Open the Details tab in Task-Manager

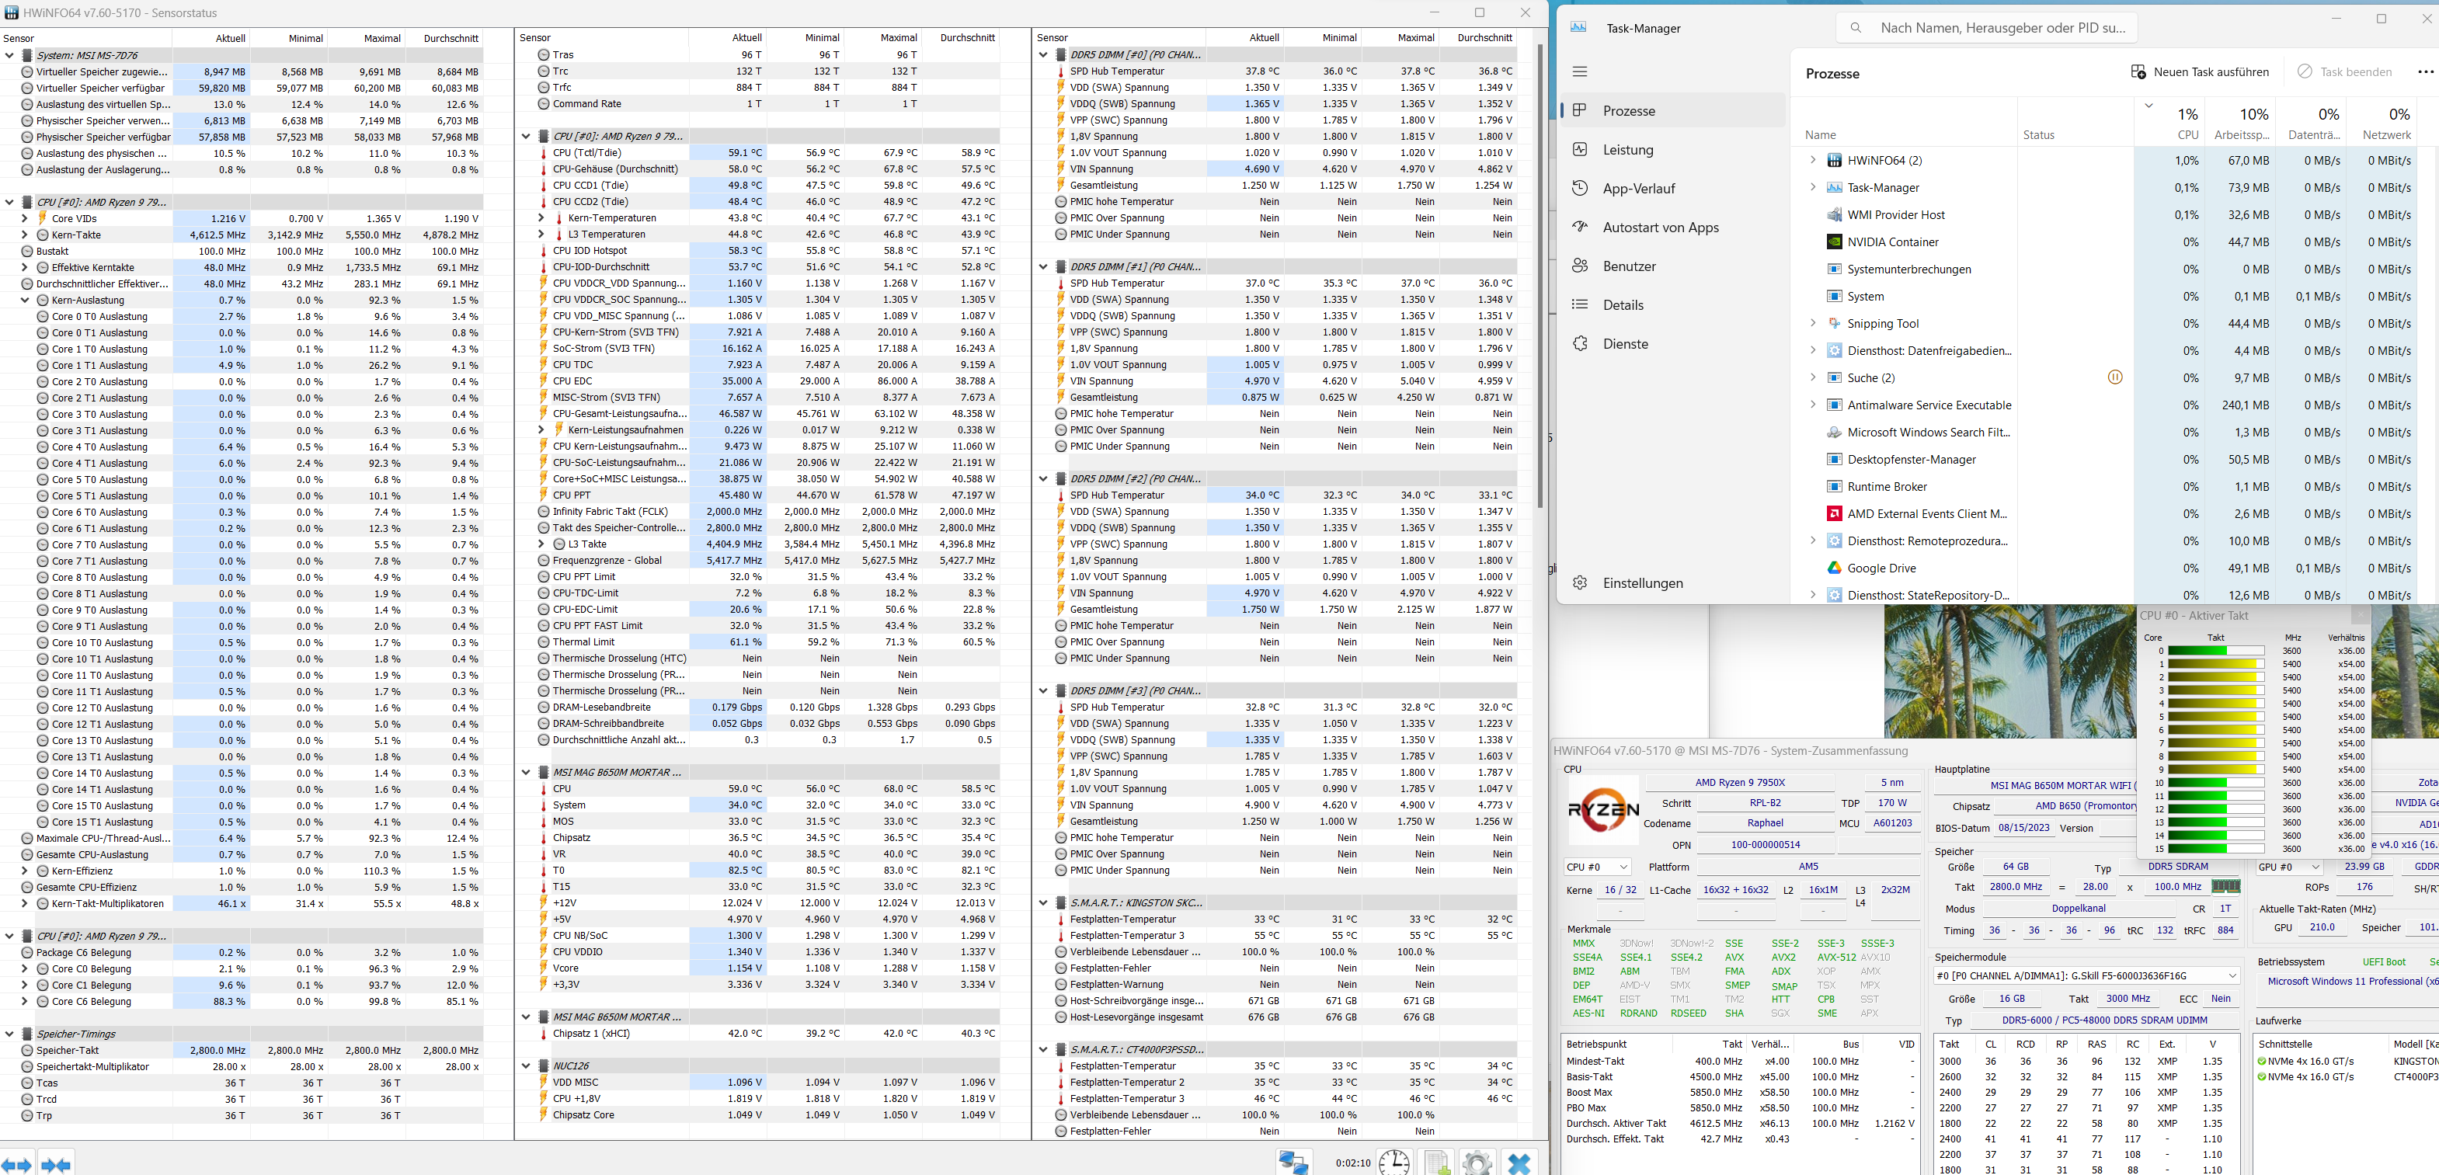point(1672,305)
